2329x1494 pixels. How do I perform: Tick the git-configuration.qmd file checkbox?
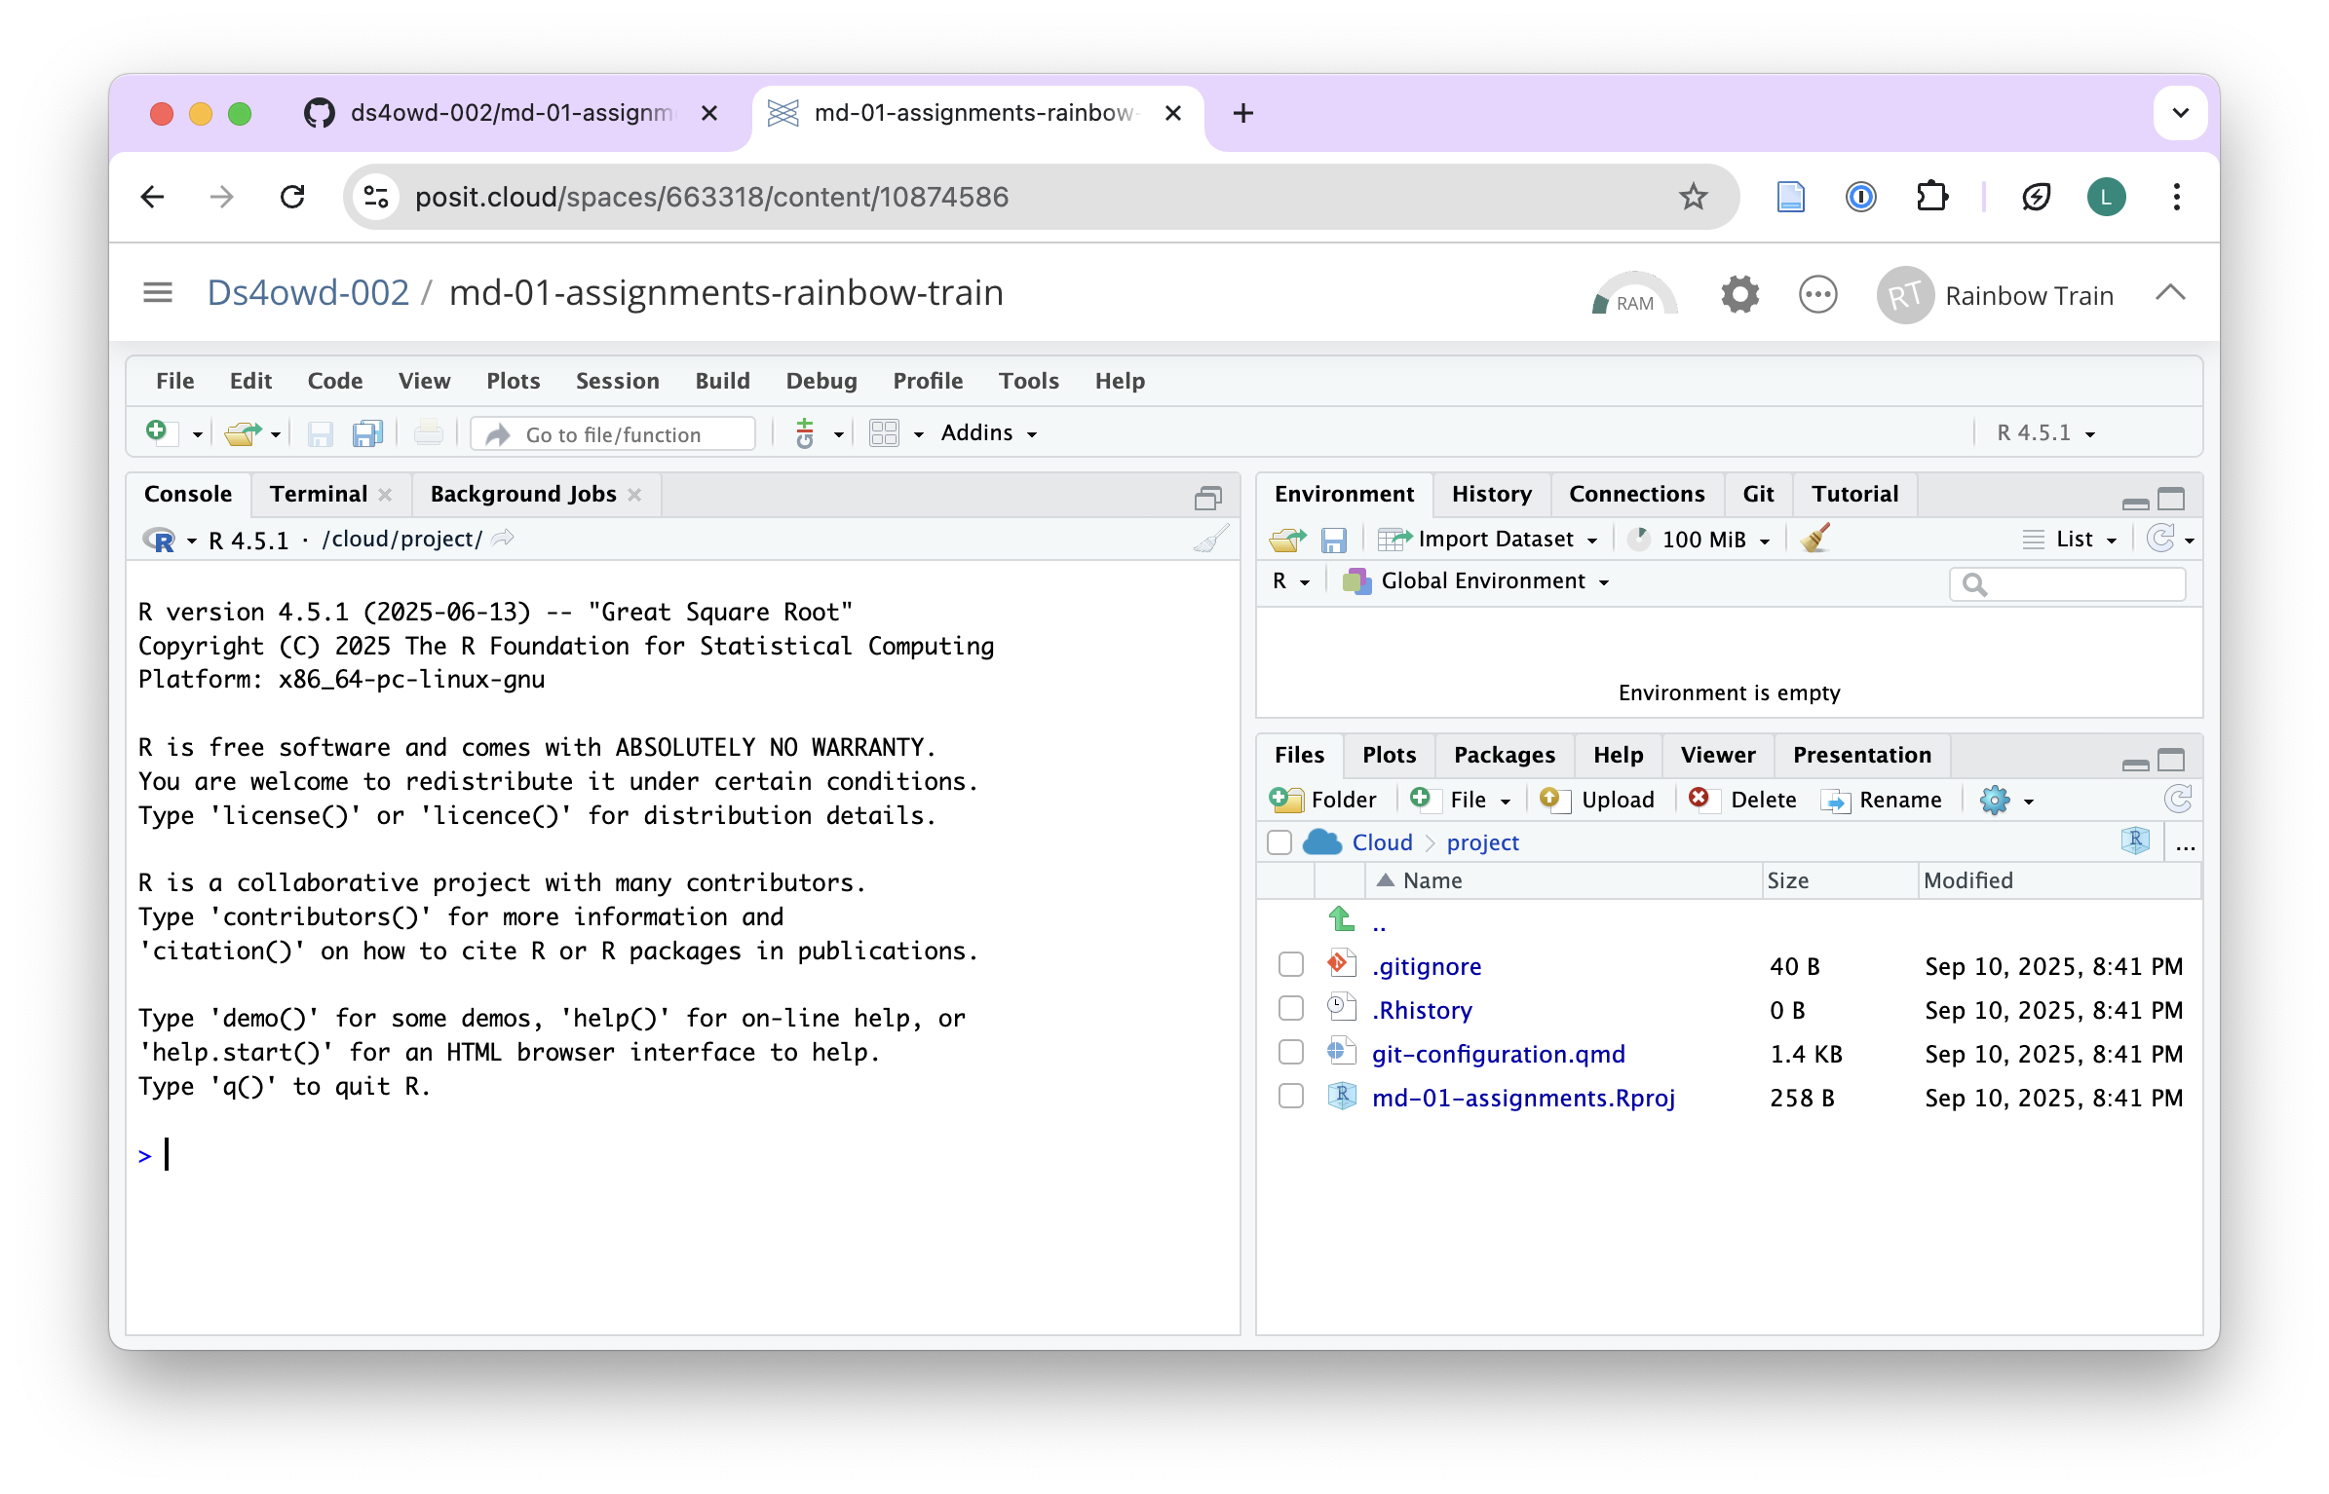coord(1291,1053)
